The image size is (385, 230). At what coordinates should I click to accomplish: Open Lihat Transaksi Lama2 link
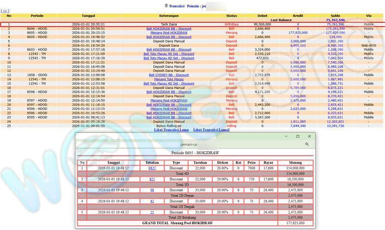coord(211,130)
